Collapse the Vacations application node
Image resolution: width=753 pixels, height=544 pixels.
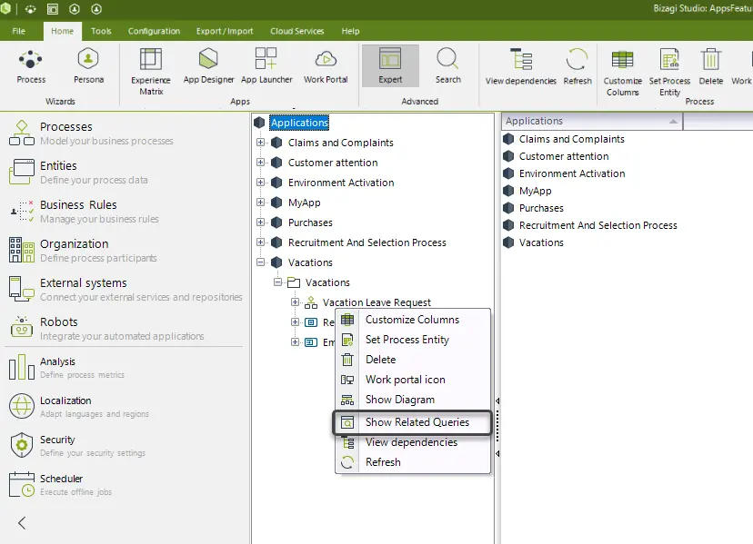(x=260, y=262)
